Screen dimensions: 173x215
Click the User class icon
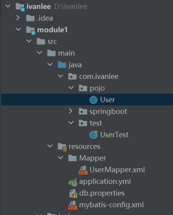tap(94, 100)
